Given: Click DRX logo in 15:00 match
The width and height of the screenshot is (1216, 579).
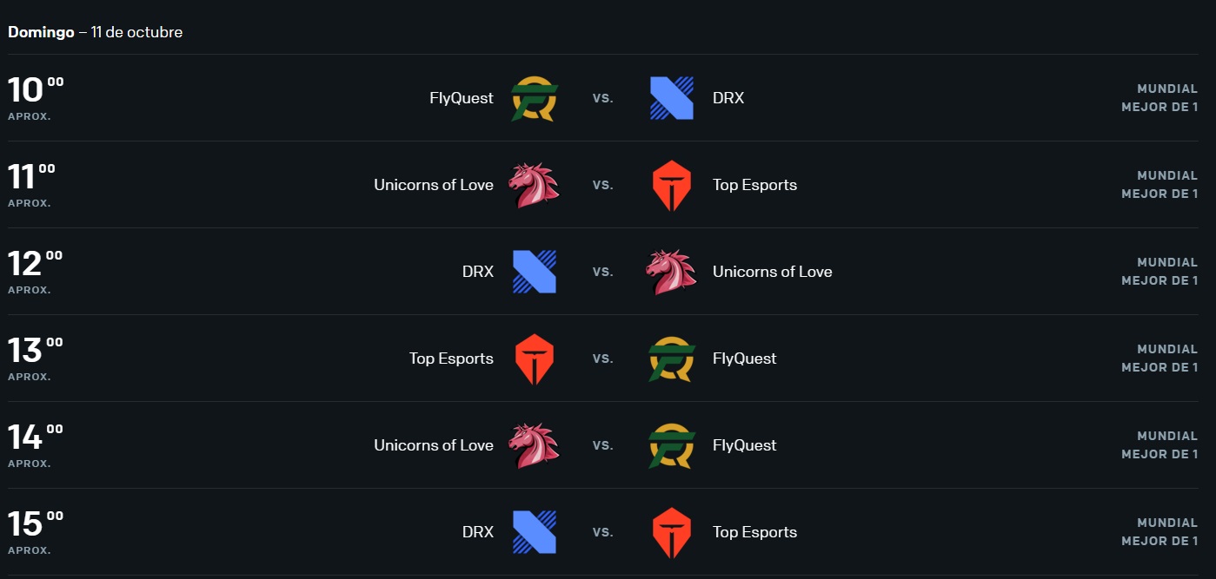Looking at the screenshot, I should (535, 532).
